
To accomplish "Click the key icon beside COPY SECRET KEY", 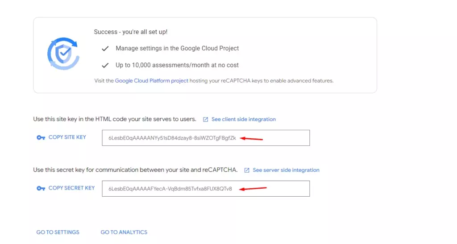I will click(x=41, y=188).
